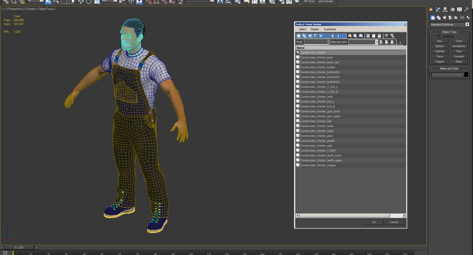473x255 pixels.
Task: Toggle Display Helpers filter in Select From Scene
Action: (x=321, y=36)
